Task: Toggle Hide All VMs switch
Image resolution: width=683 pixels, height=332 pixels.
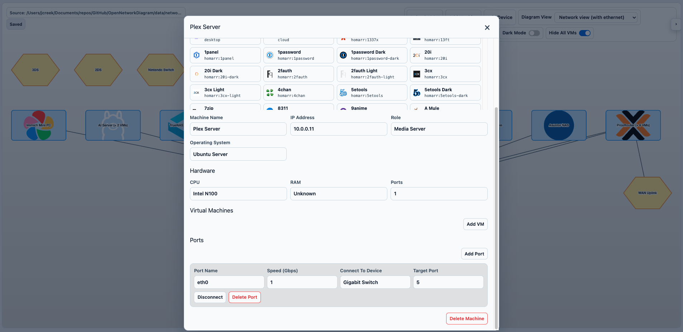Action: tap(585, 33)
